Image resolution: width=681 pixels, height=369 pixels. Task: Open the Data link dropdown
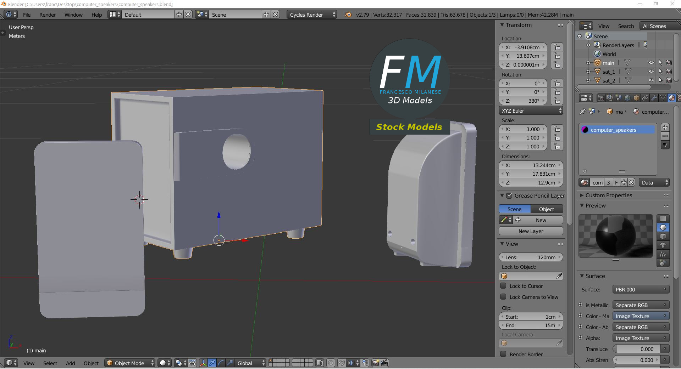(x=654, y=182)
